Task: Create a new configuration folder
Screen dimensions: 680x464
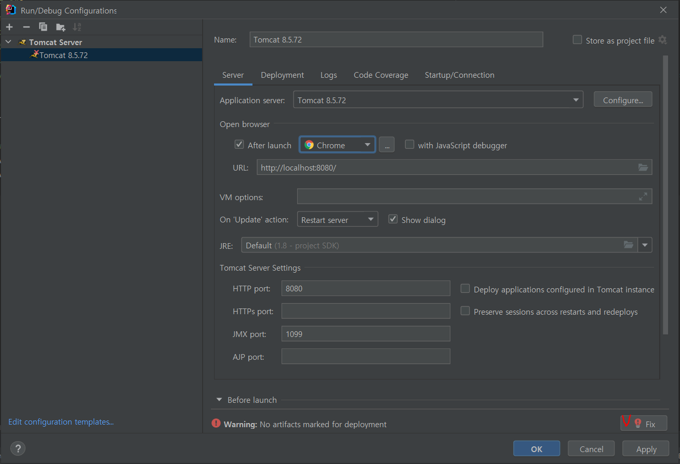Action: point(61,27)
